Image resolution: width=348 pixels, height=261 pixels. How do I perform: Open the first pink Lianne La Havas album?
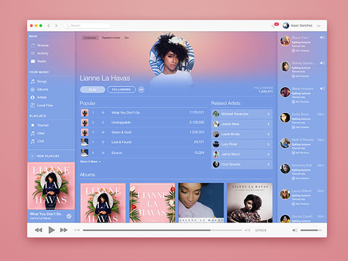click(103, 203)
